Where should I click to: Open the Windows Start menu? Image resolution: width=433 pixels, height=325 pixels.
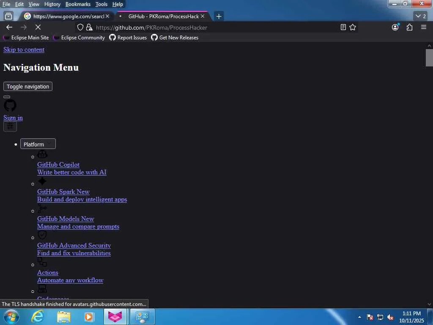coord(11,317)
